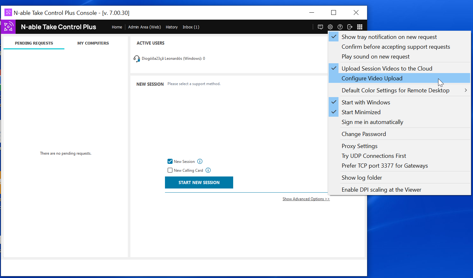Uncheck the New Session checkbox
The height and width of the screenshot is (278, 473).
(170, 161)
